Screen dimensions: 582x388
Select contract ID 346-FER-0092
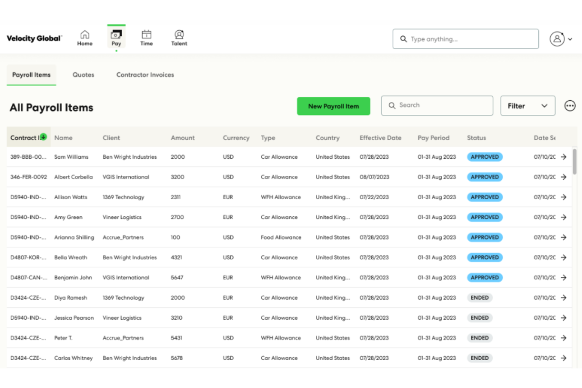[28, 177]
